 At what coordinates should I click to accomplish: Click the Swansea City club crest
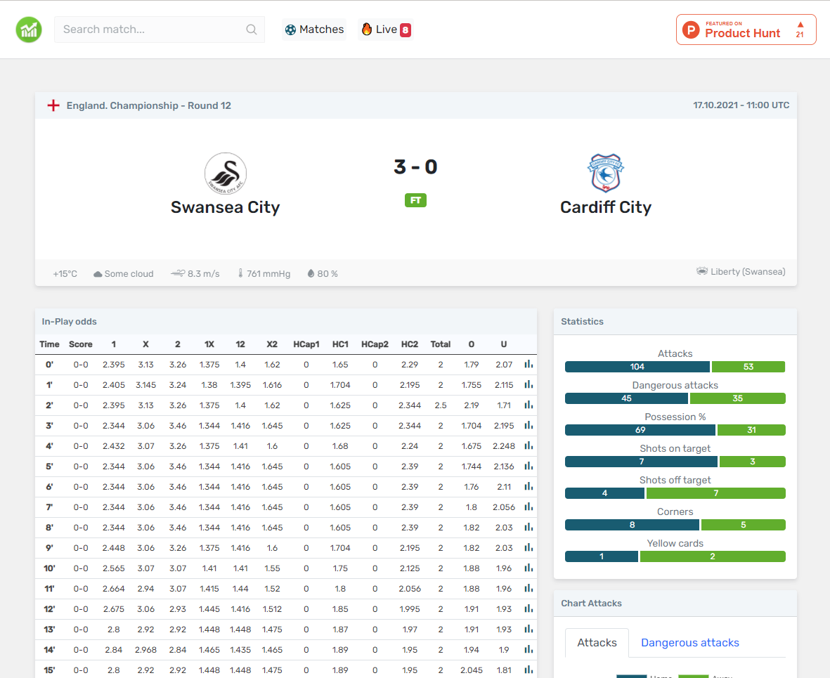(226, 174)
